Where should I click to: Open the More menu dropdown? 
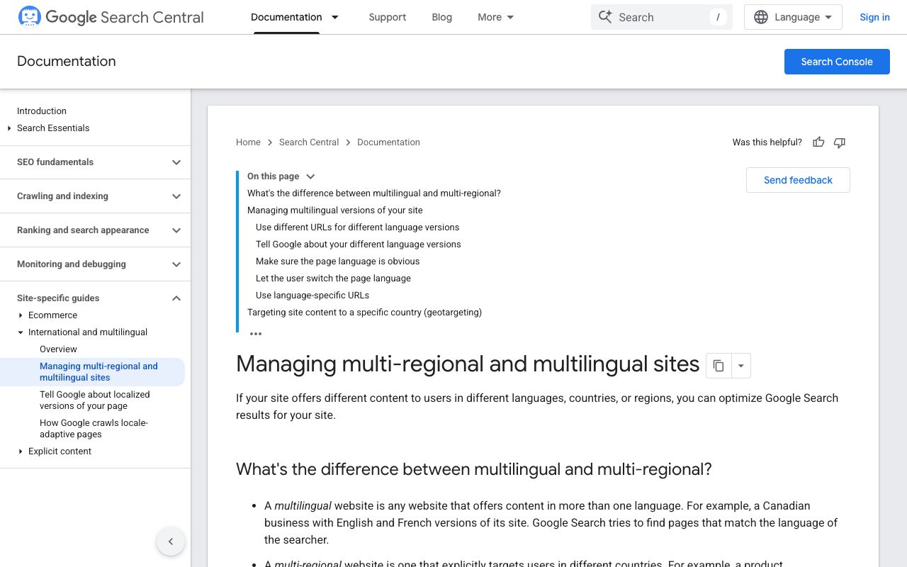tap(496, 17)
